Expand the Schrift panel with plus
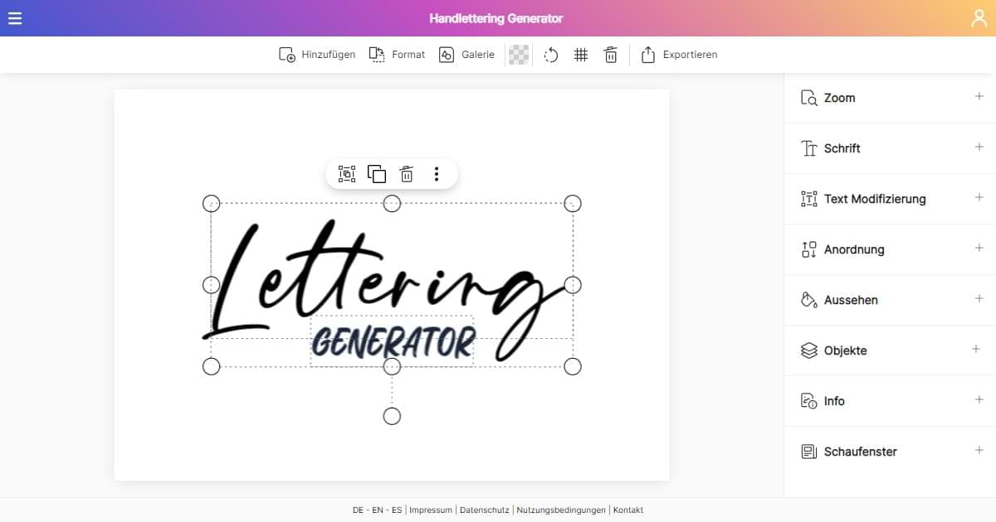 979,147
